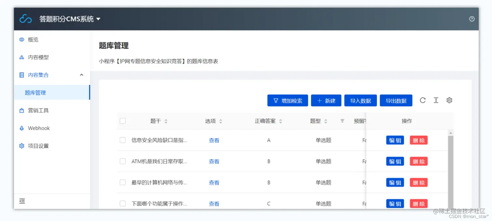The height and width of the screenshot is (221, 492).
Task: Open Webhook in sidebar
Action: (52, 128)
